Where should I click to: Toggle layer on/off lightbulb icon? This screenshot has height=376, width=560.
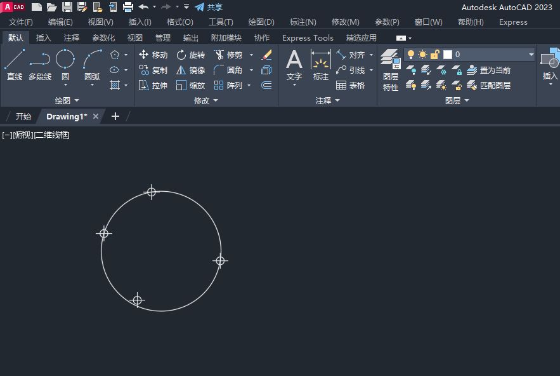pos(411,55)
